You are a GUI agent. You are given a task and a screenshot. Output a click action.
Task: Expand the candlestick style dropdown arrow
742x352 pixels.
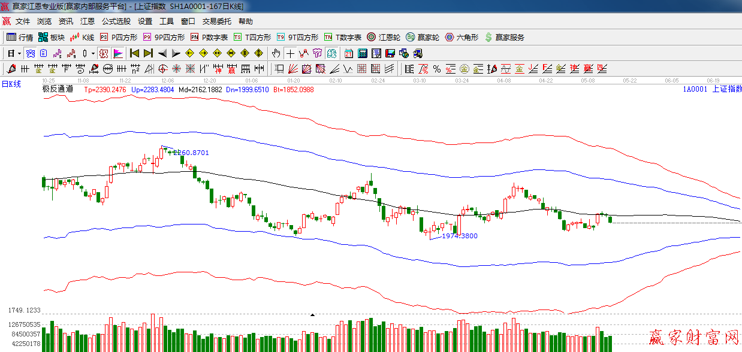[x=92, y=53]
